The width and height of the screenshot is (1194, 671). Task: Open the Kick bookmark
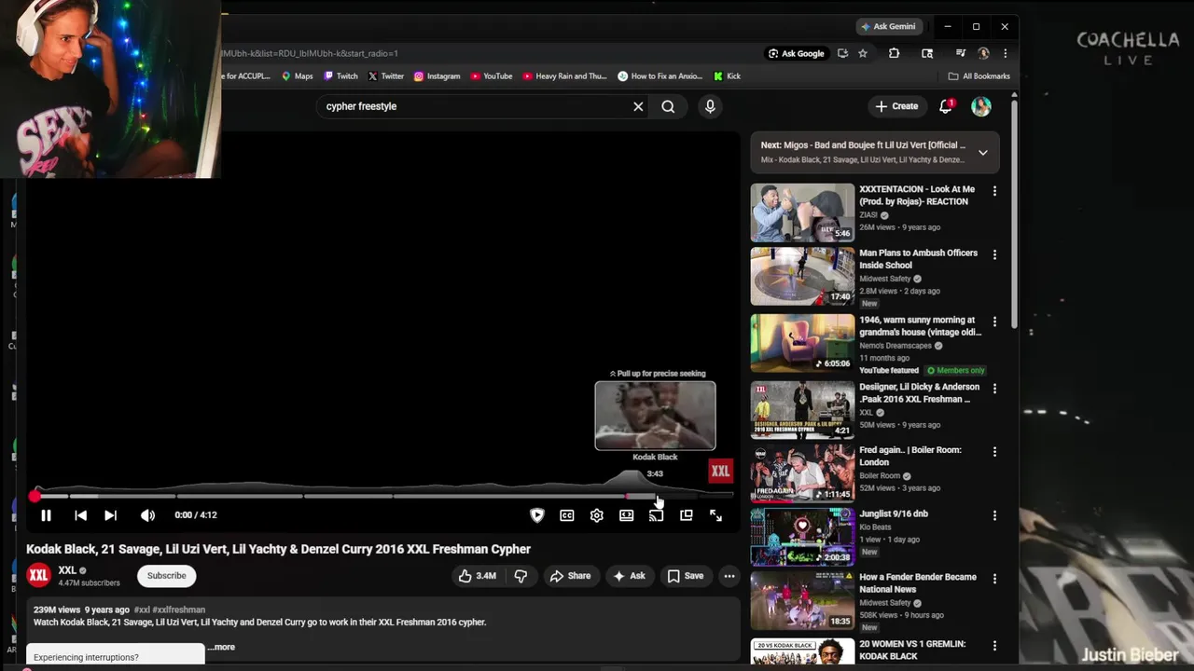[727, 76]
